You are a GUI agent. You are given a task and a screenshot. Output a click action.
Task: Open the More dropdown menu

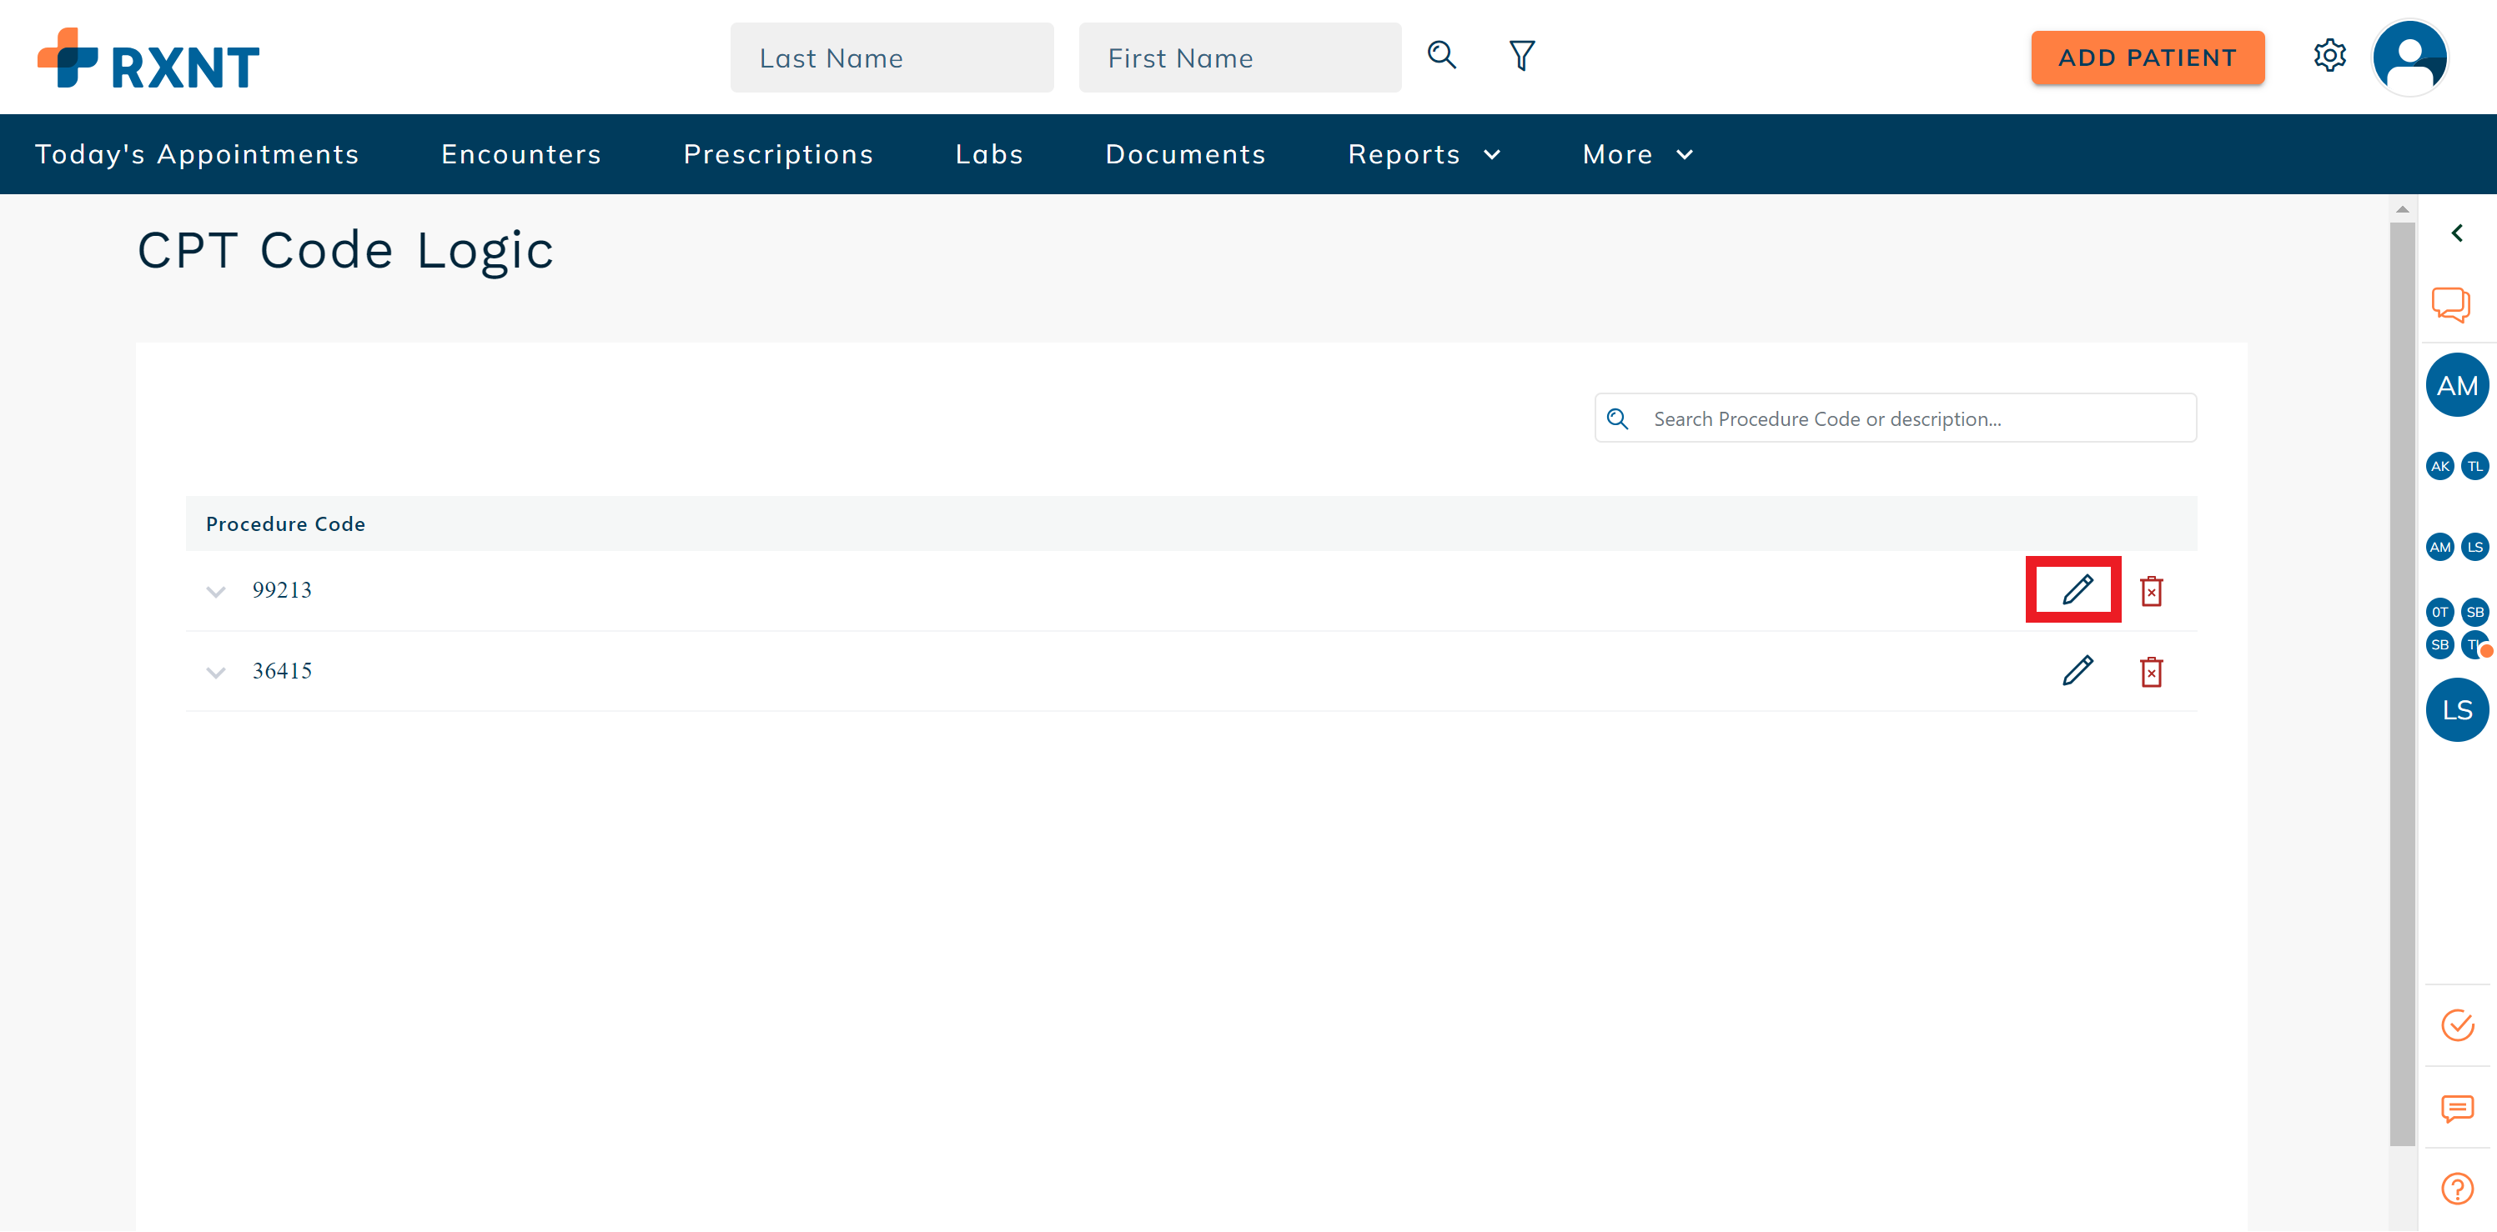click(1636, 154)
